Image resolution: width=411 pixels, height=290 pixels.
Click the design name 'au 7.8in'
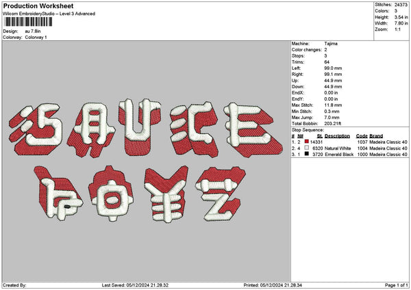[33, 31]
